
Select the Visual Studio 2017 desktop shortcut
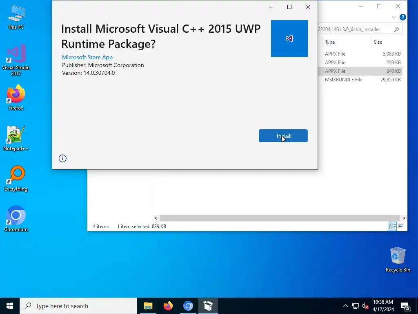[x=16, y=61]
